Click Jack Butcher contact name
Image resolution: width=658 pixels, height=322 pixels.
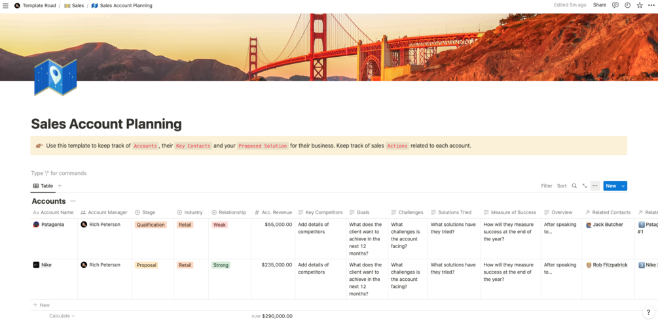(608, 225)
